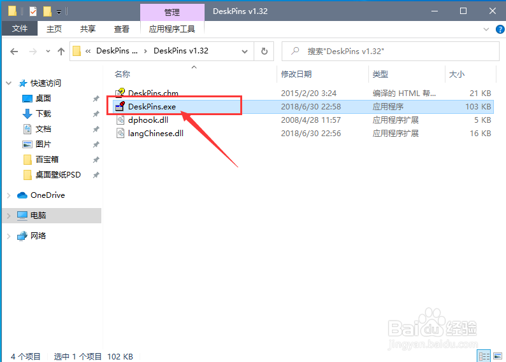Screen dimensions: 506x362
Task: Sort by the 修改日期 column header
Action: 296,74
